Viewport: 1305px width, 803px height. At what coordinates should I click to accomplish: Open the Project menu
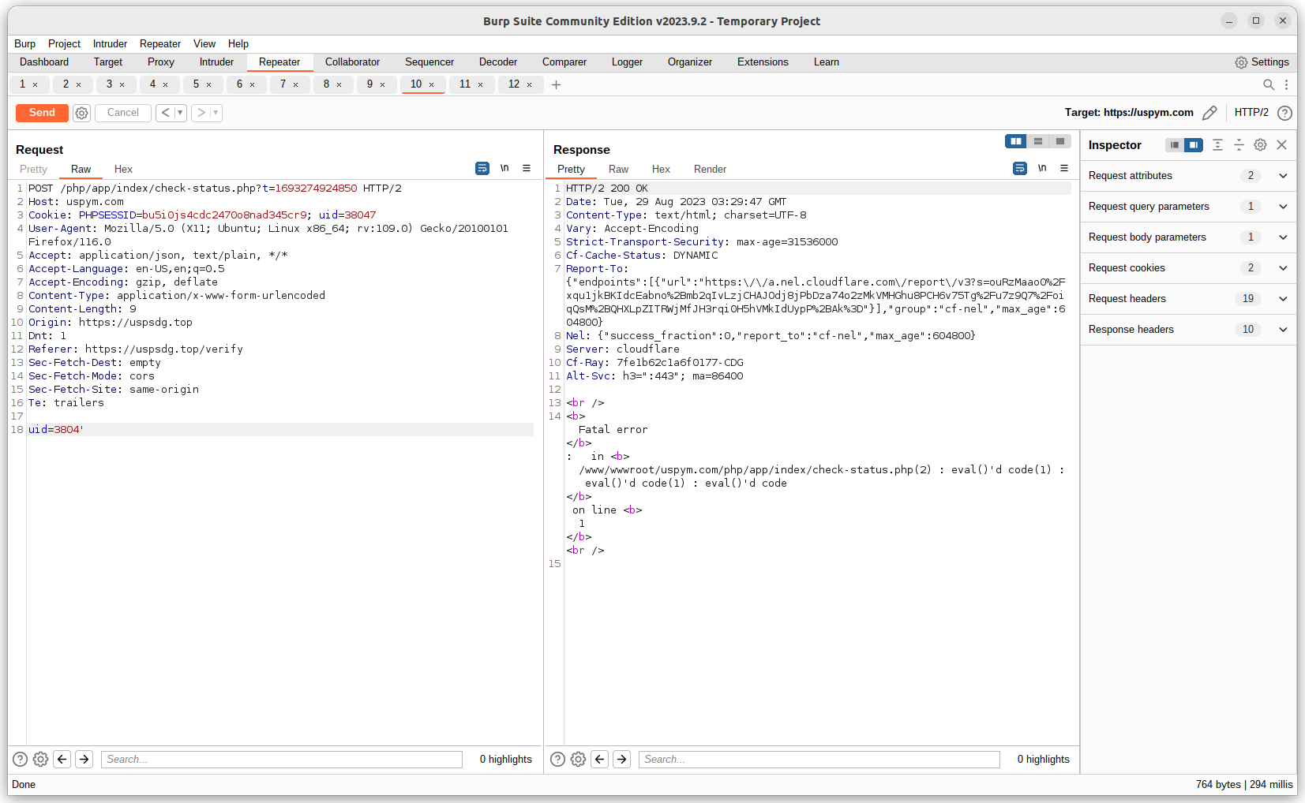pos(64,44)
